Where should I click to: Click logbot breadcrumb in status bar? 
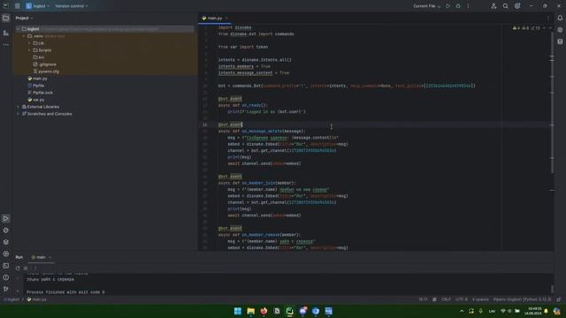[x=11, y=299]
